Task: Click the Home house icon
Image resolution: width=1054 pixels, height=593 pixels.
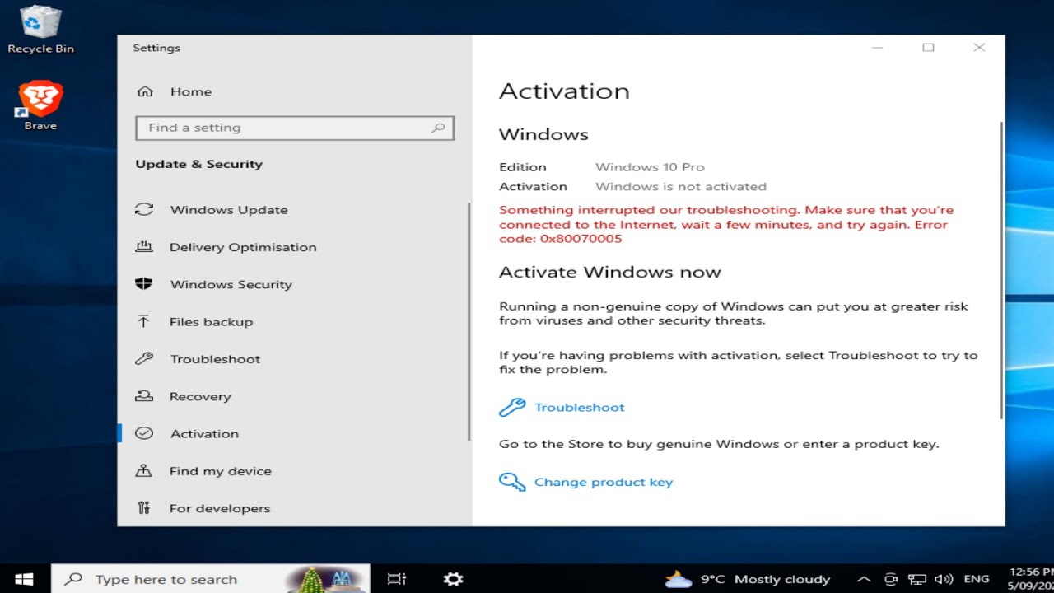Action: 145,91
